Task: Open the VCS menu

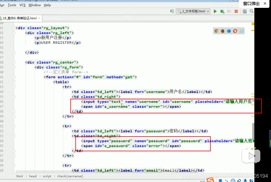Action: [22, 5]
